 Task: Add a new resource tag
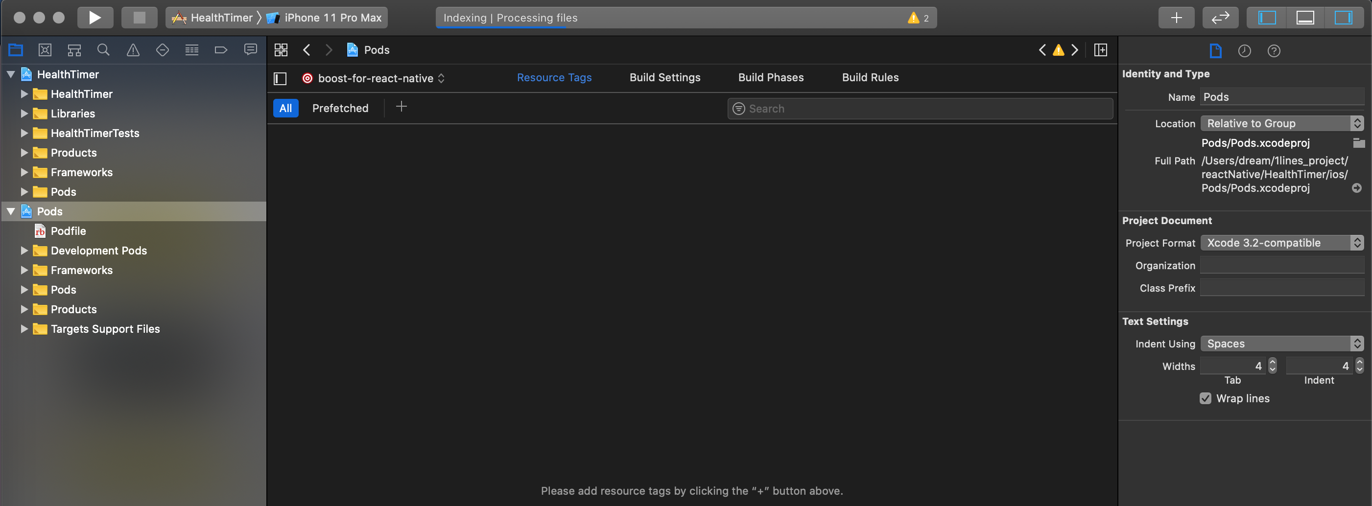402,107
